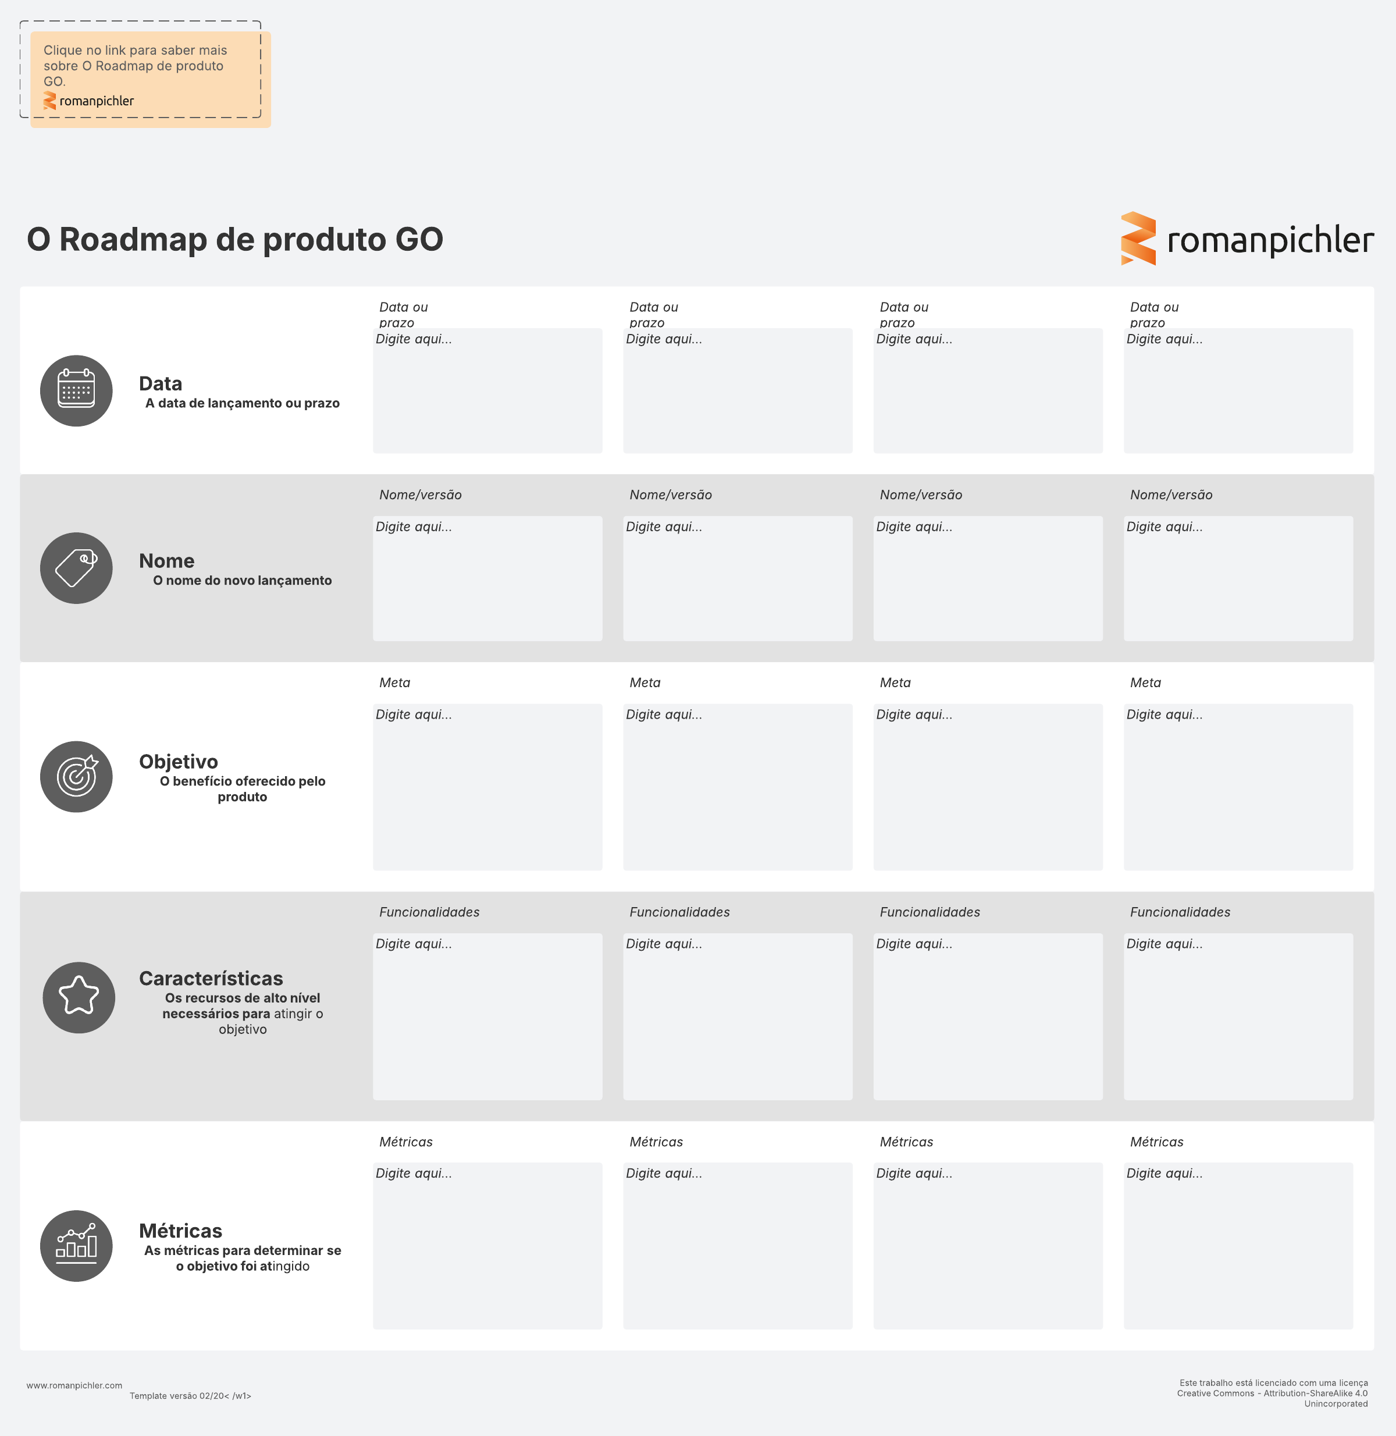This screenshot has height=1436, width=1396.
Task: Click the first Funcionalidades text box
Action: click(487, 1016)
